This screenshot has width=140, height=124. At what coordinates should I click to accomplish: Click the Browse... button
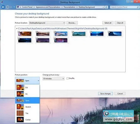(72, 23)
